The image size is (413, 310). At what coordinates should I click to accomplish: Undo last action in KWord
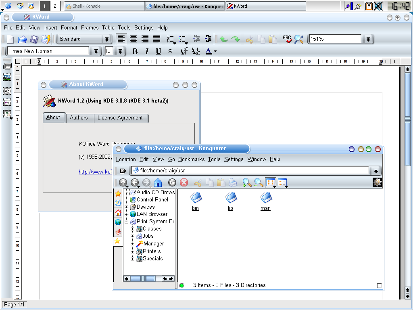pyautogui.click(x=223, y=39)
